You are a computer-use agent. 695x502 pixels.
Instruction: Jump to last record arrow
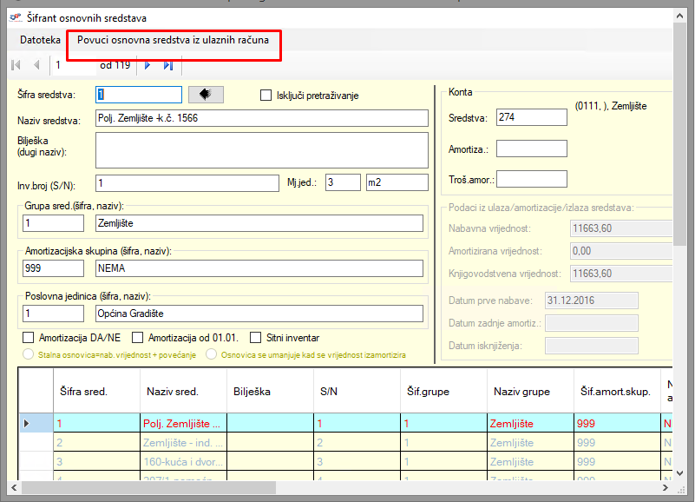coord(168,65)
